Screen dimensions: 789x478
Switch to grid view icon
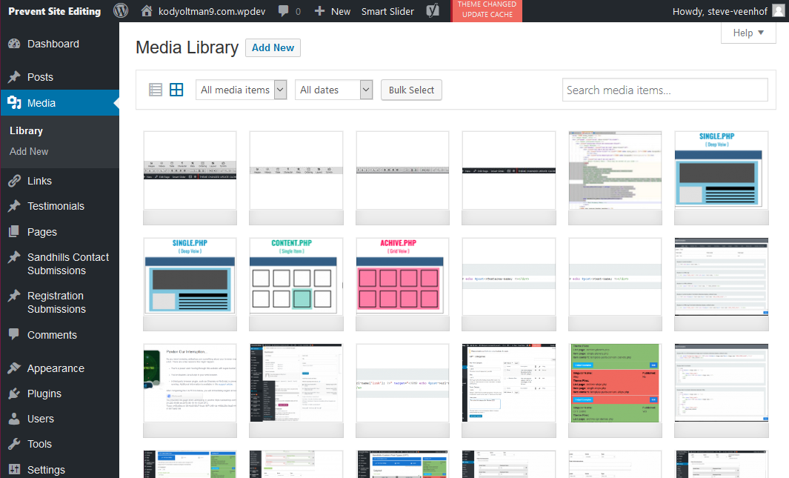[176, 90]
